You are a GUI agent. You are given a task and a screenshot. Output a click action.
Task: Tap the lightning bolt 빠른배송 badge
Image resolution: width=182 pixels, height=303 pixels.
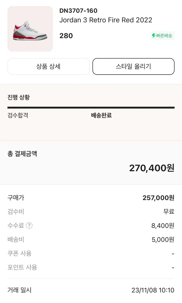pyautogui.click(x=162, y=36)
